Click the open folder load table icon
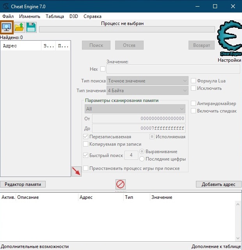This screenshot has height=250, width=242. [x=20, y=27]
